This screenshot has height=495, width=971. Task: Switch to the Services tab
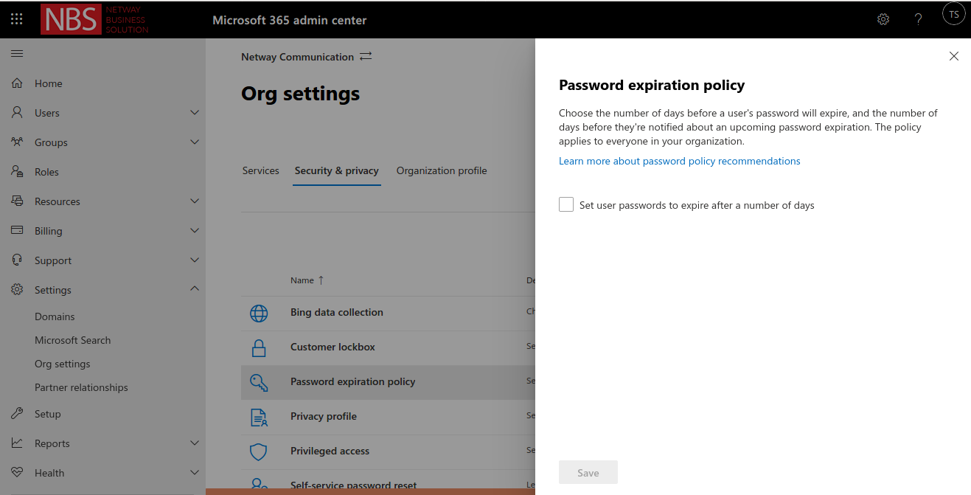click(x=260, y=170)
